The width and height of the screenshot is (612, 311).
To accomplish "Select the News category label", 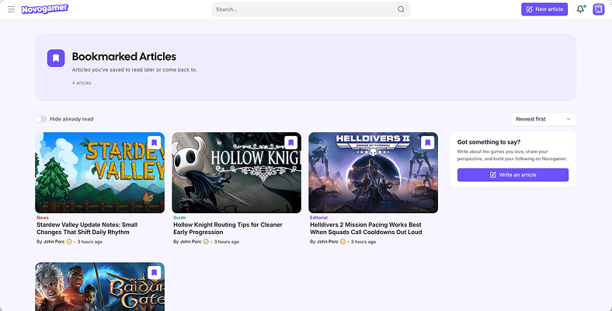I will [43, 218].
